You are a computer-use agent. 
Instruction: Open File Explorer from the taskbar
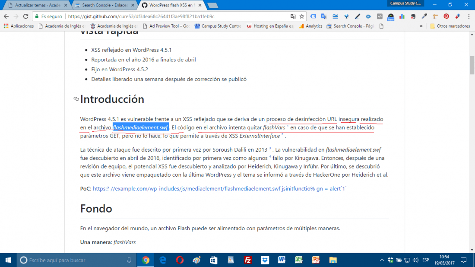[x=332, y=260]
